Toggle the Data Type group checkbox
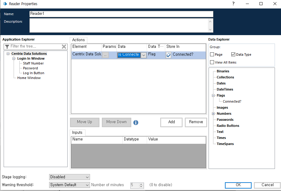This screenshot has height=191, width=281. (233, 54)
